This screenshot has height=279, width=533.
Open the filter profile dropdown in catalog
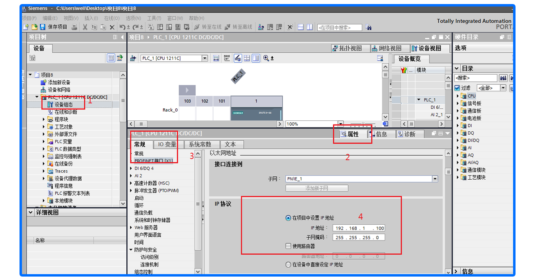pos(503,88)
